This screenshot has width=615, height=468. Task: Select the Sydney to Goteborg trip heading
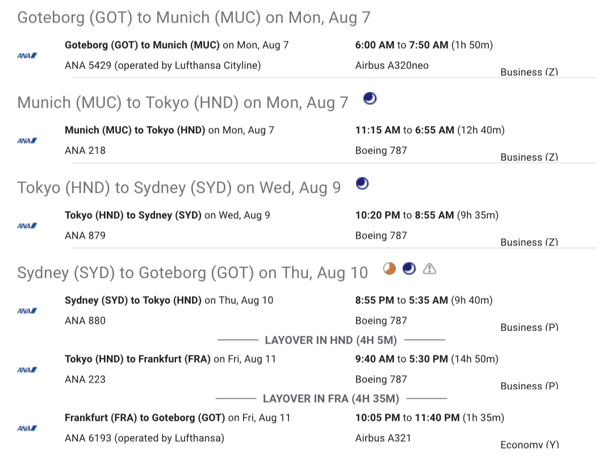193,273
